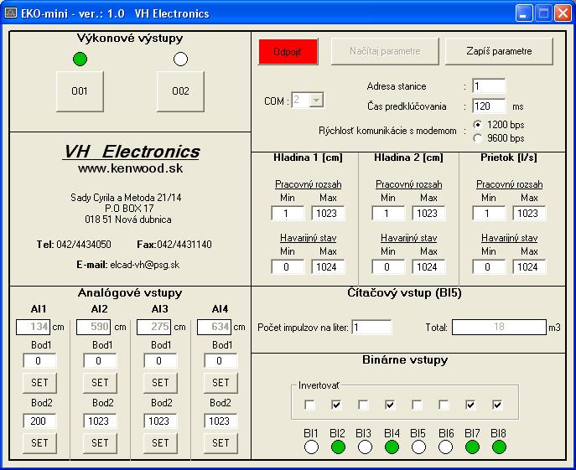Select 1200 bps radio button
The height and width of the screenshot is (470, 576).
tap(477, 125)
